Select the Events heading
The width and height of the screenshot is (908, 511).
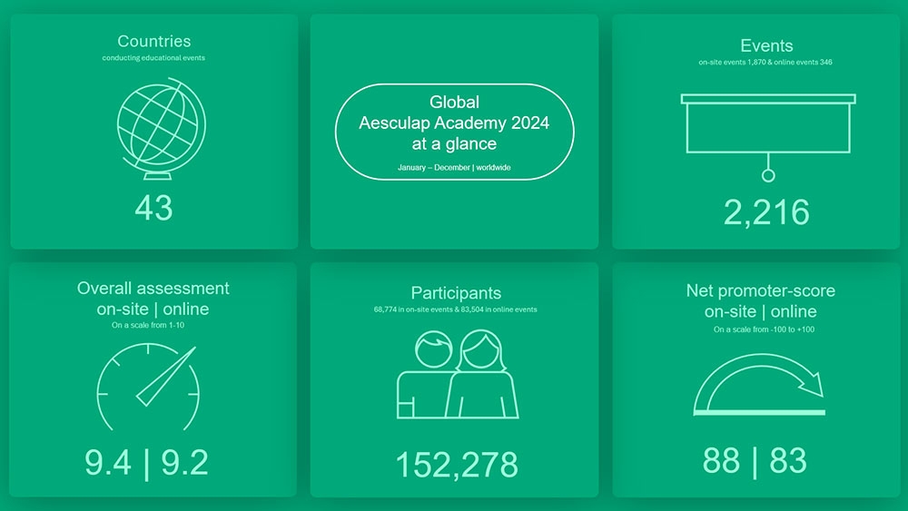pyautogui.click(x=766, y=45)
